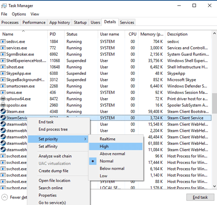This screenshot has width=217, height=205.
Task: Open Properties from context menu
Action: (58, 195)
